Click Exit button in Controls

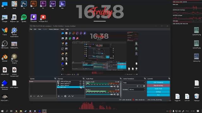pyautogui.click(x=158, y=95)
